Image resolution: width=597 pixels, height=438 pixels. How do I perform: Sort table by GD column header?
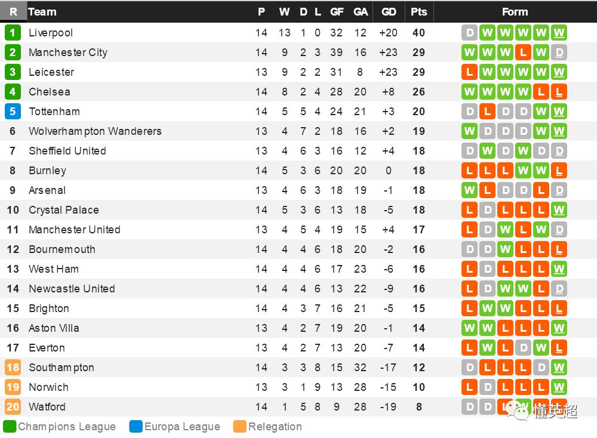click(389, 12)
